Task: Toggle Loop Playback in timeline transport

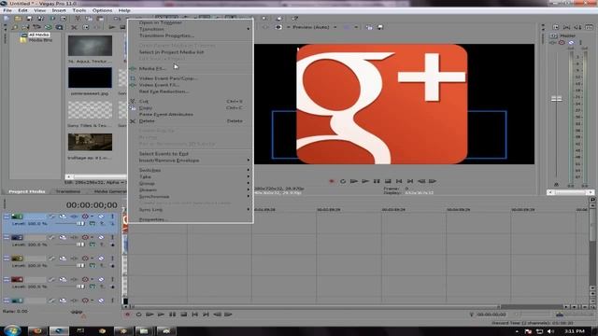Action: coord(138,315)
